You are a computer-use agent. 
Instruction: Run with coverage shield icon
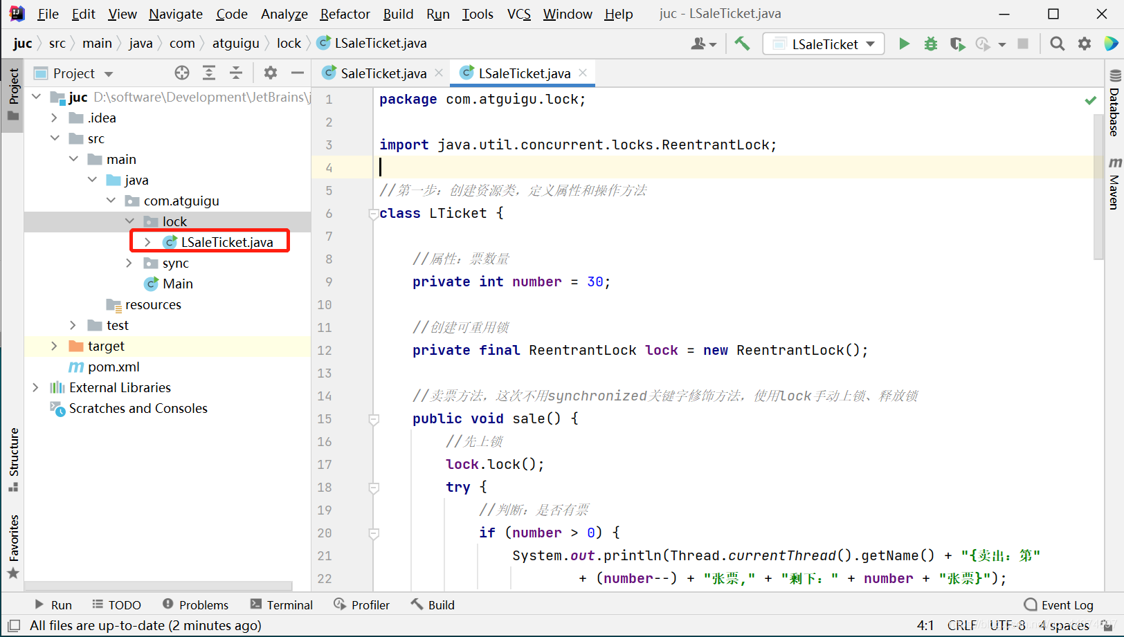click(958, 44)
